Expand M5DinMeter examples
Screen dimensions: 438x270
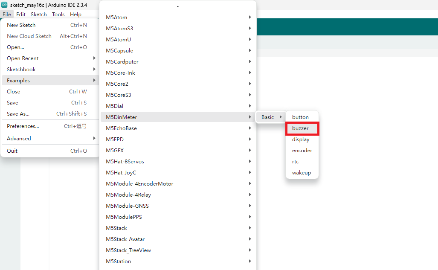tap(178, 117)
